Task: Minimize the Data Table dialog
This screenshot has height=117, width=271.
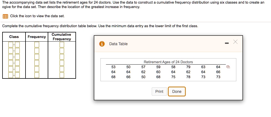Action: click(227, 43)
